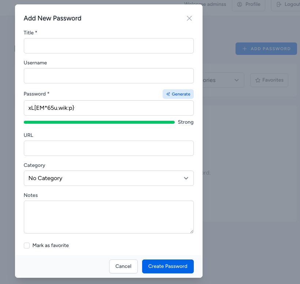The width and height of the screenshot is (300, 284).
Task: Enable Mark as favorite checkbox
Action: click(27, 246)
